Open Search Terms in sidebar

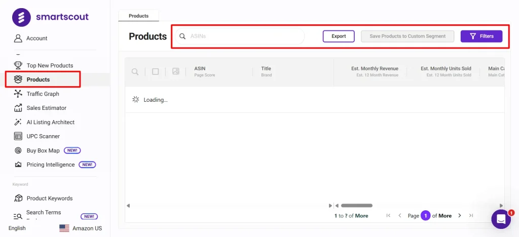pyautogui.click(x=44, y=213)
